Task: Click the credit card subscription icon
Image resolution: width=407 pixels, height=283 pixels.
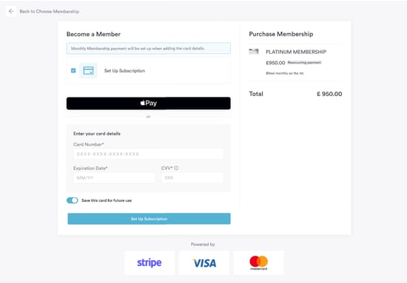Action: click(x=88, y=70)
